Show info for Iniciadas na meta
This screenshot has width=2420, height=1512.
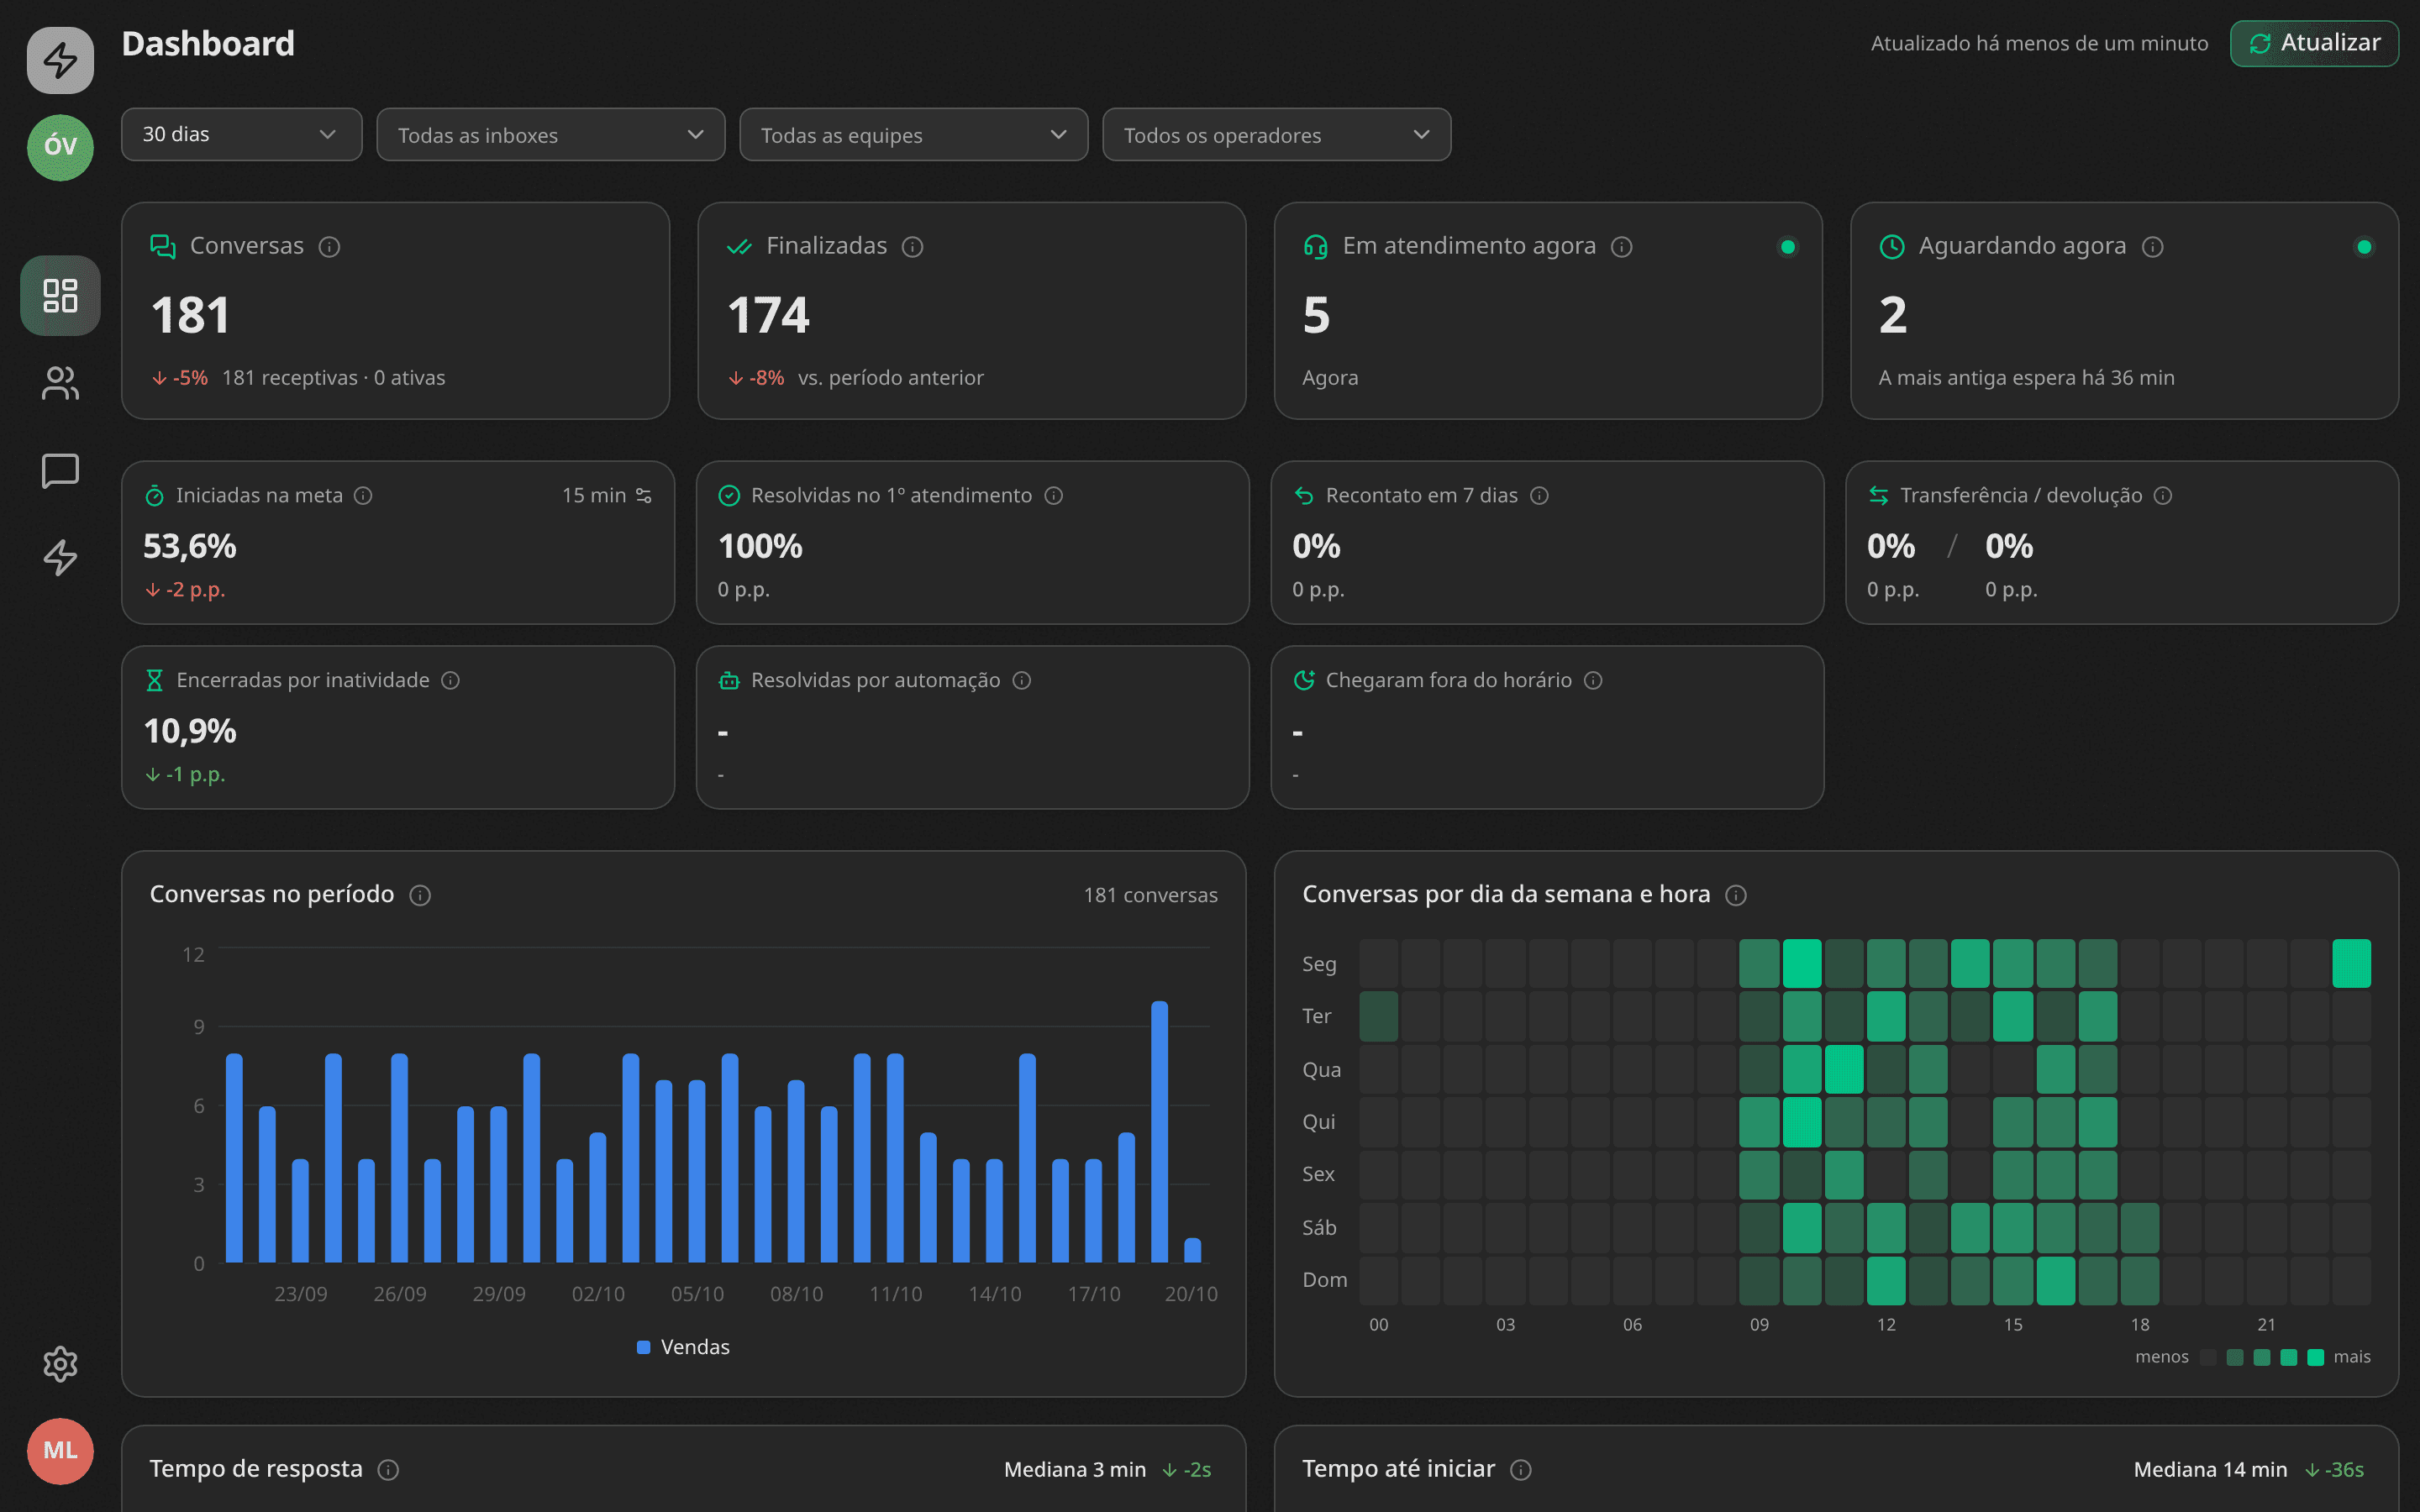(x=364, y=496)
